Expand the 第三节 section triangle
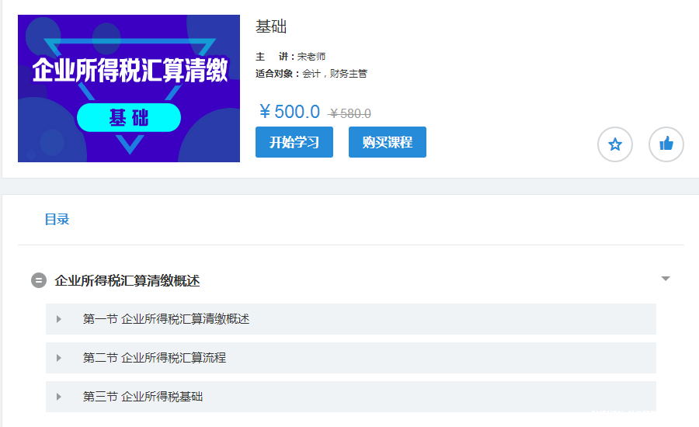The height and width of the screenshot is (427, 699). coord(59,397)
